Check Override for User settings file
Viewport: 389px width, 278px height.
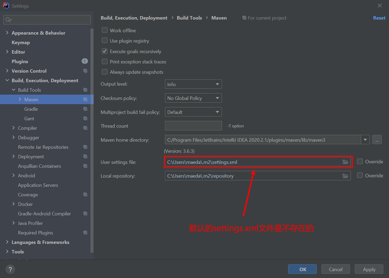pos(360,161)
